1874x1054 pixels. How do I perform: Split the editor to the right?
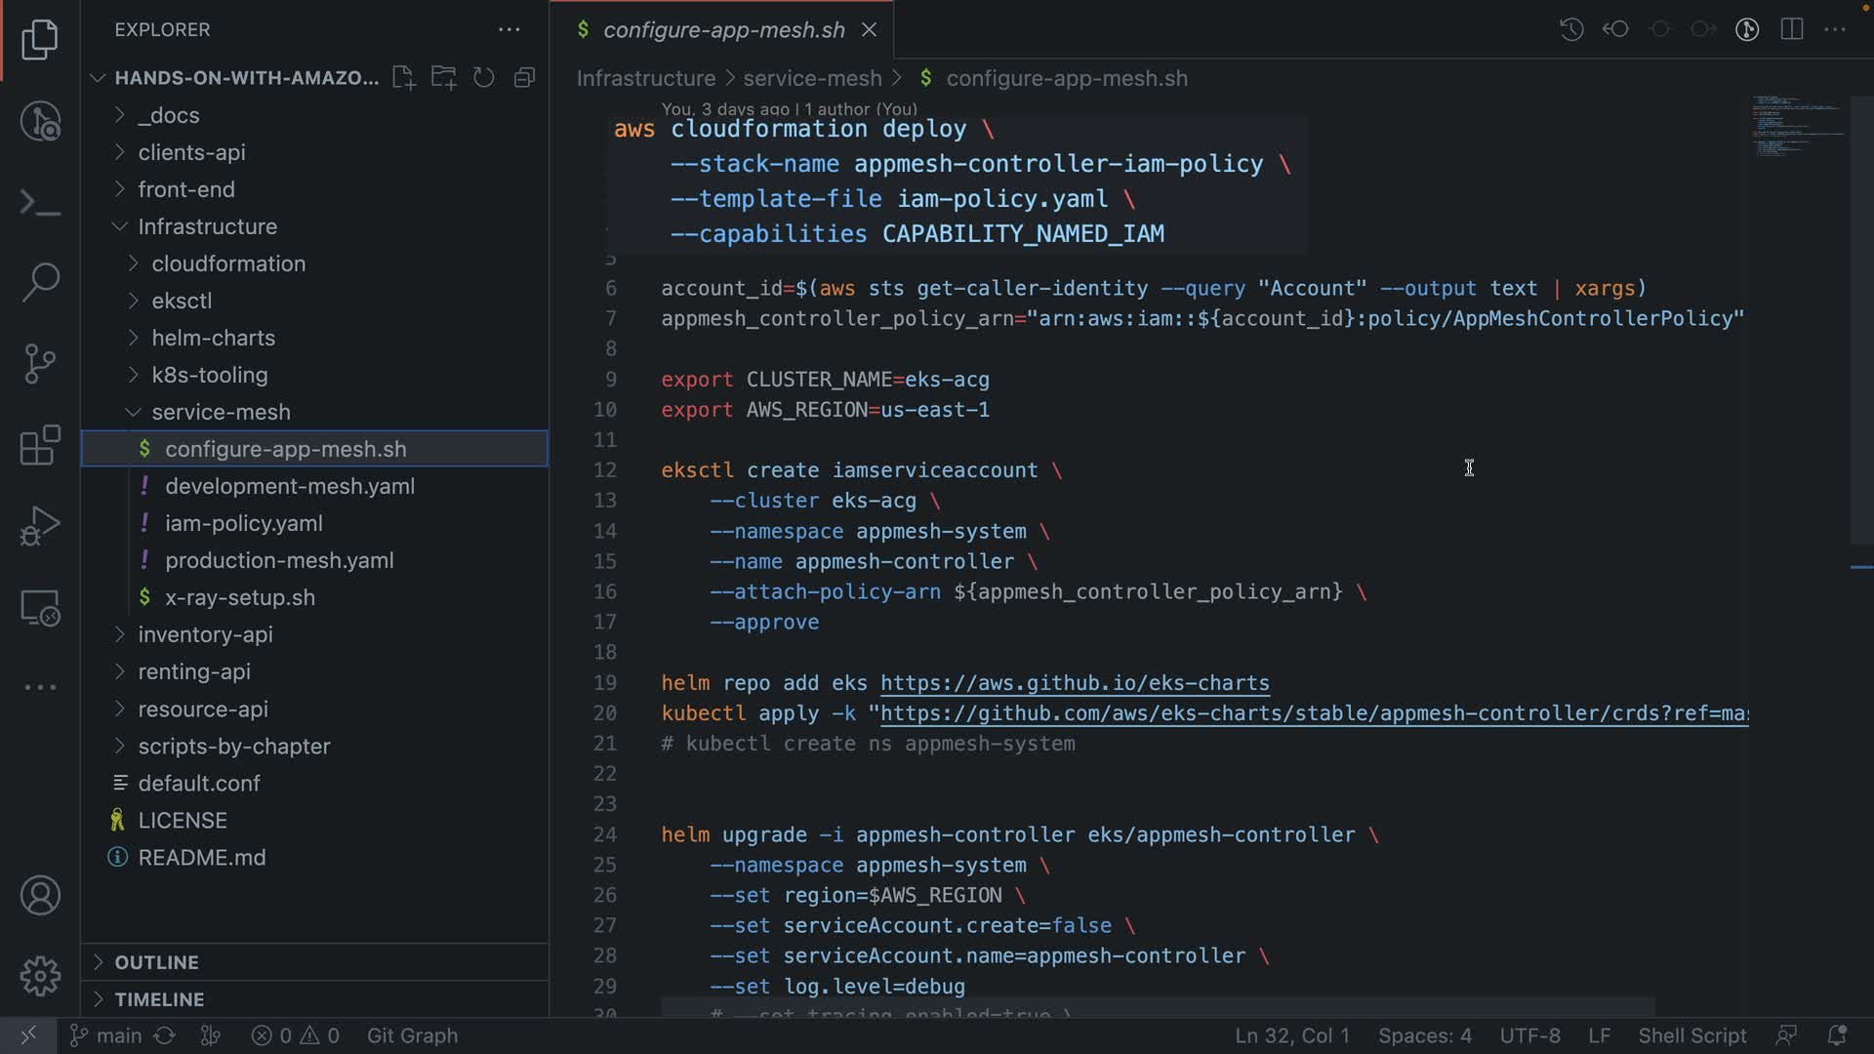pyautogui.click(x=1791, y=29)
